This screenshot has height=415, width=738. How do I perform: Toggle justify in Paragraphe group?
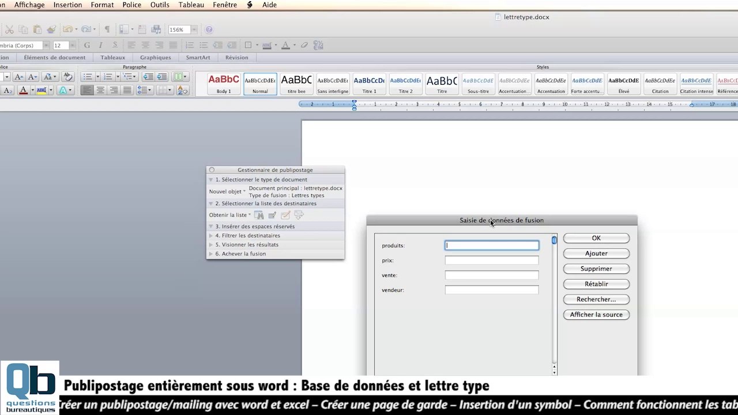click(x=127, y=90)
